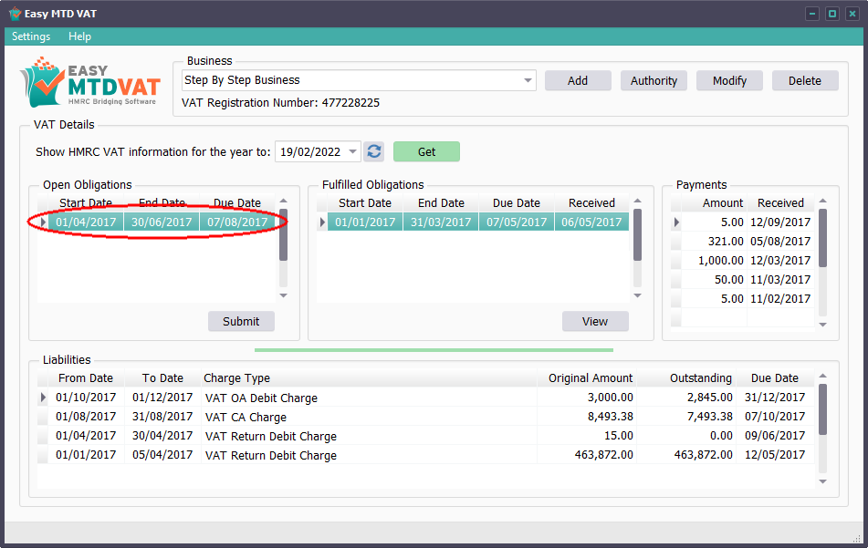
Task: Click fulfilled received date 06/05/2017
Action: (591, 222)
